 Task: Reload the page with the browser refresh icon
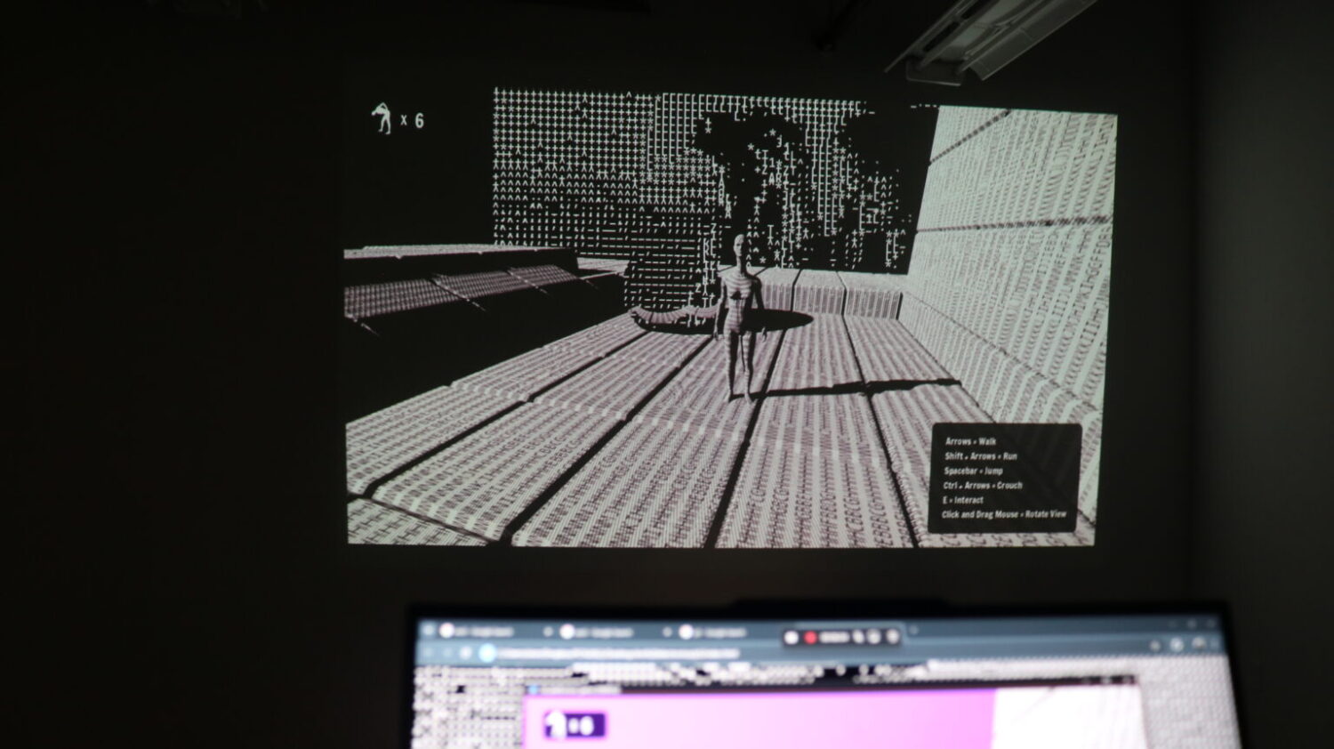coord(464,653)
